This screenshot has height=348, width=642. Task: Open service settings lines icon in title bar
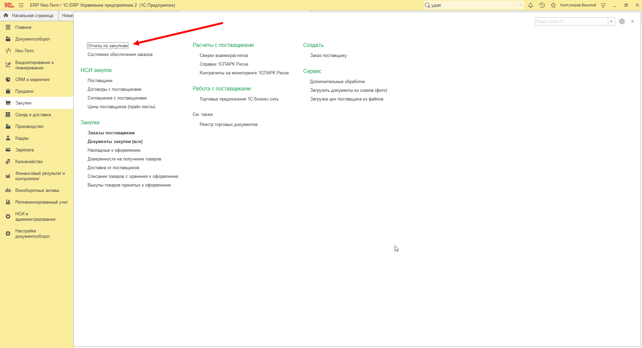(603, 5)
